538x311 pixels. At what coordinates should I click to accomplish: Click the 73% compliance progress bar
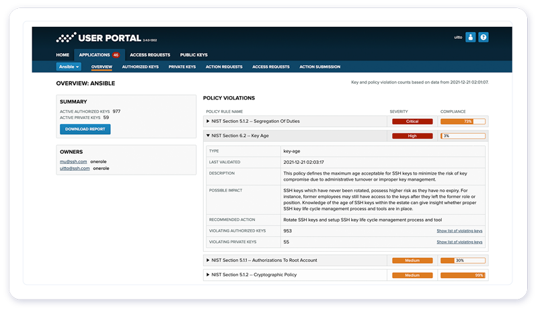click(x=463, y=122)
